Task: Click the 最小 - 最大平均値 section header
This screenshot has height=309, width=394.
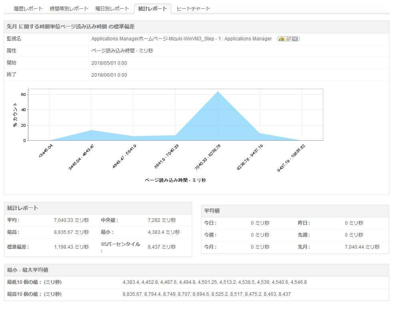Action: tap(28, 270)
